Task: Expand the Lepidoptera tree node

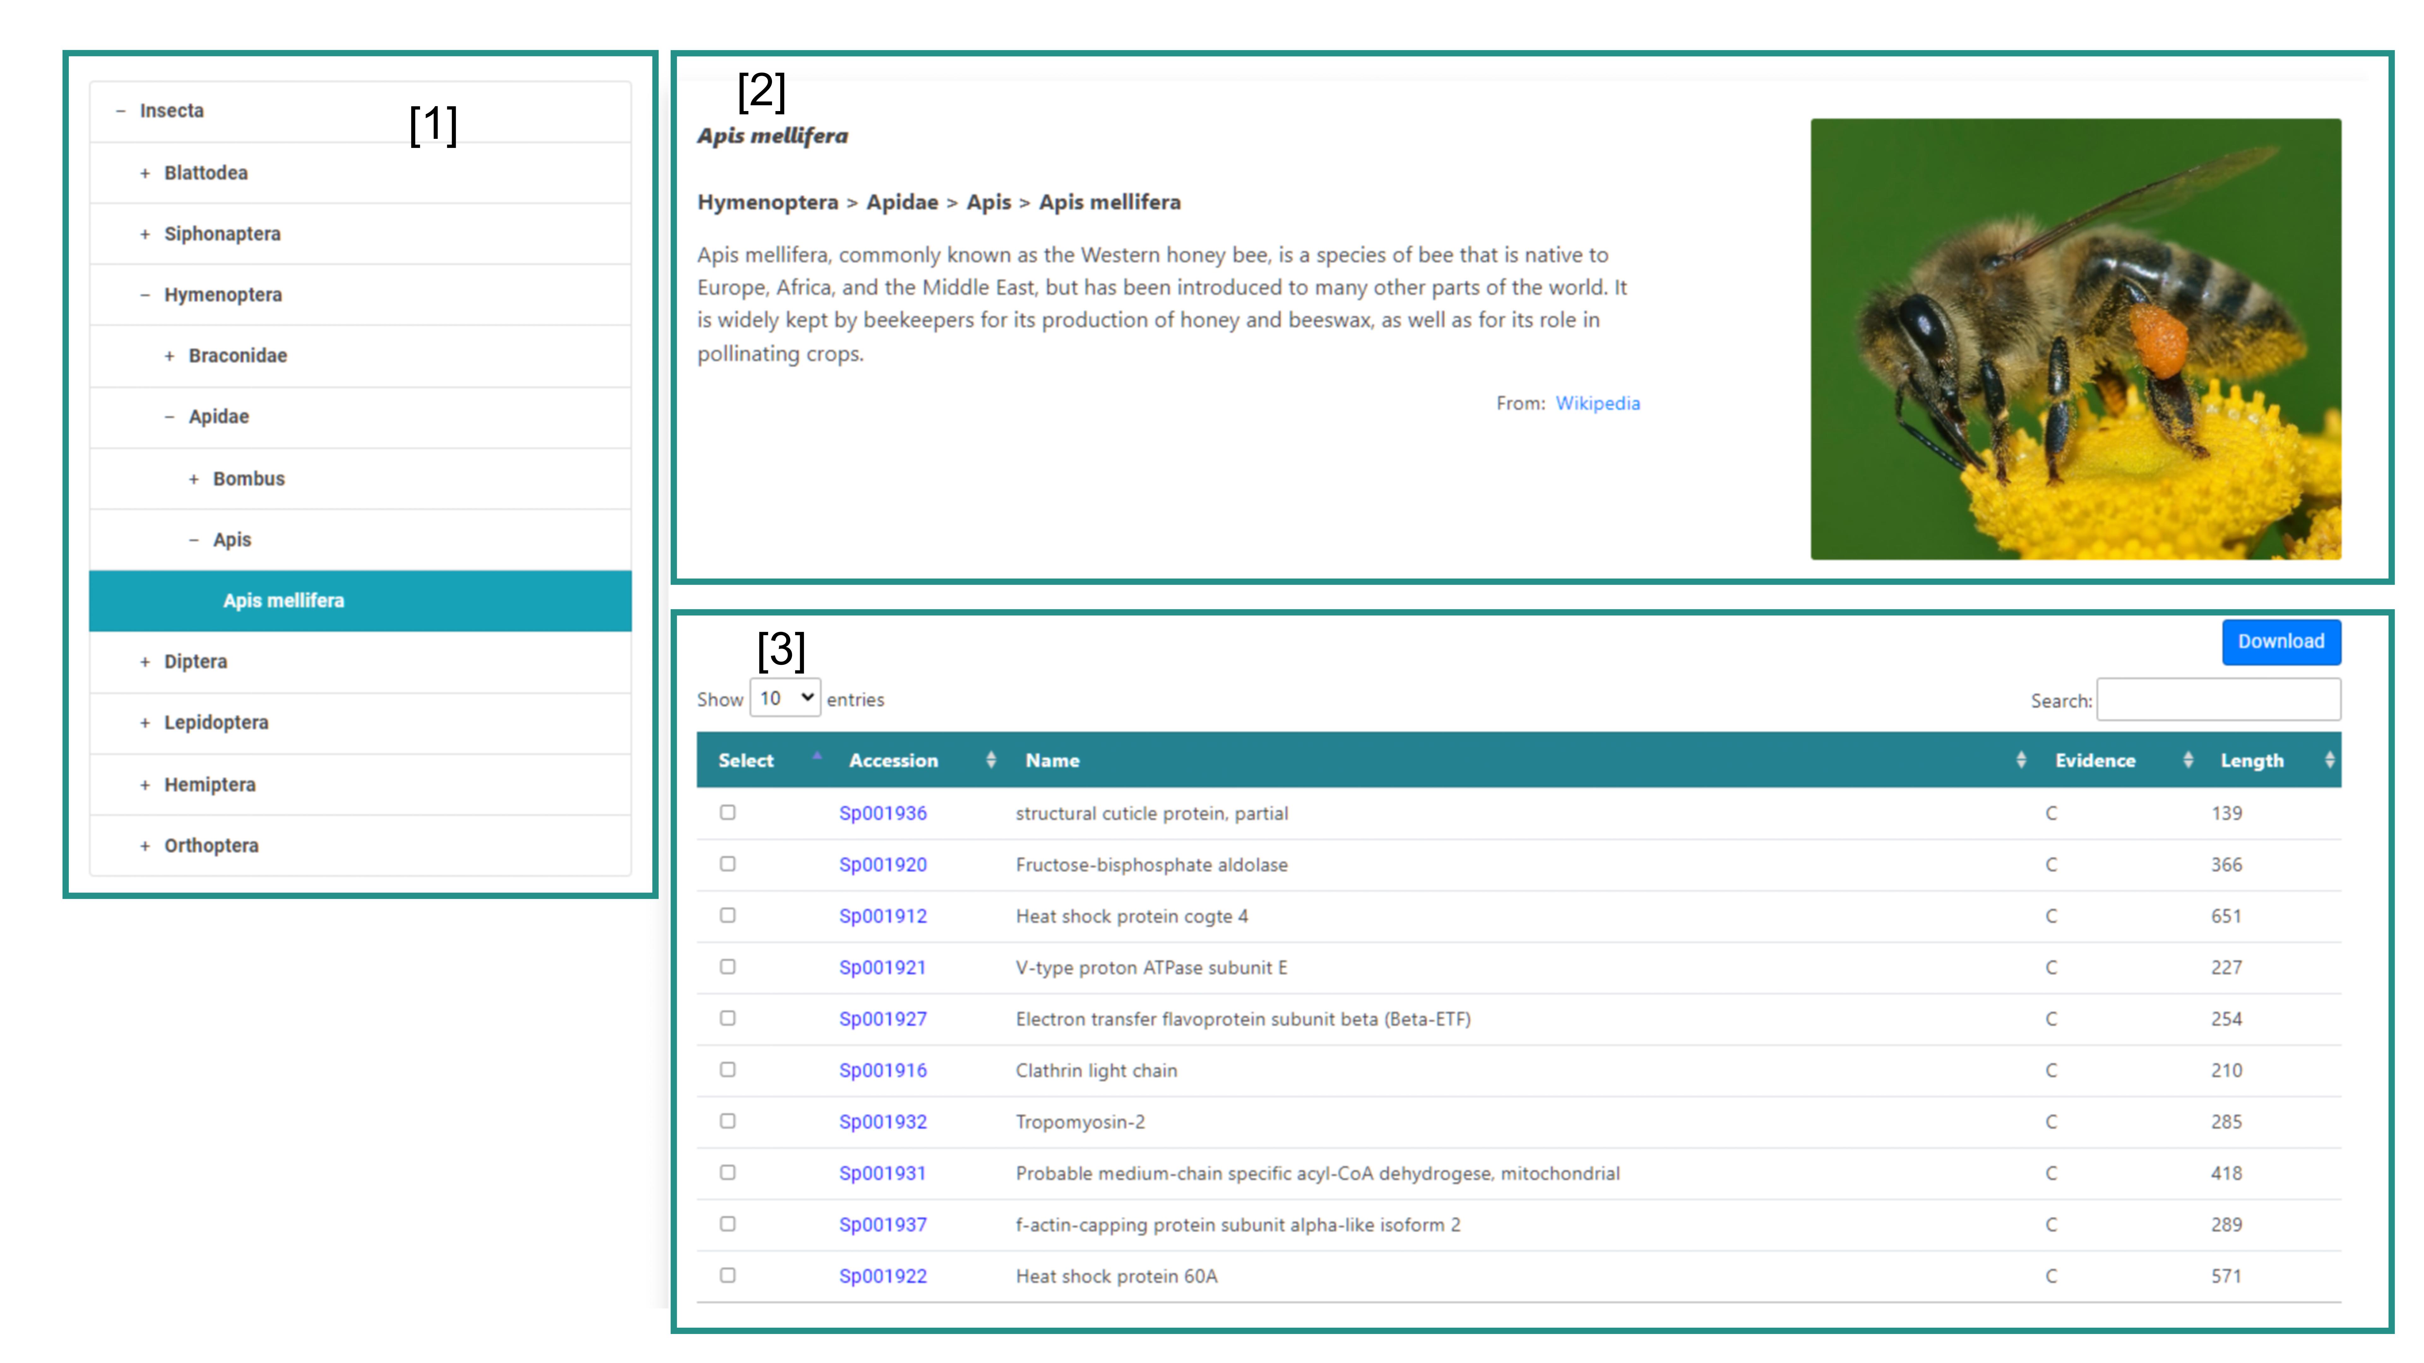Action: point(145,723)
